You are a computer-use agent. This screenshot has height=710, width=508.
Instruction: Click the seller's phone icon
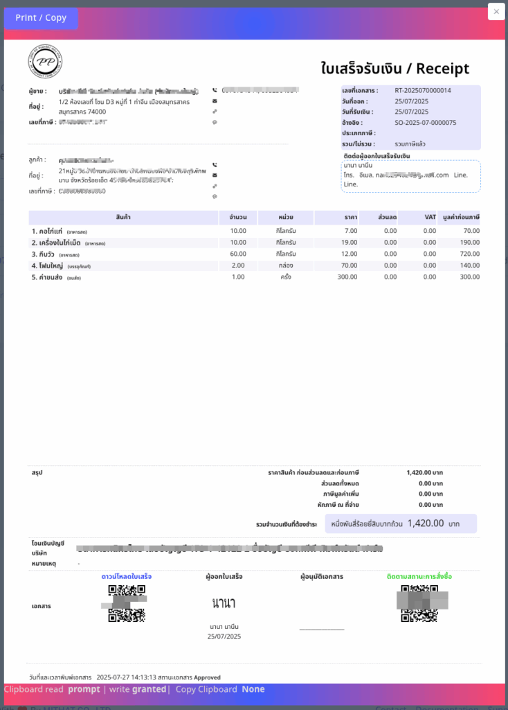tap(215, 90)
